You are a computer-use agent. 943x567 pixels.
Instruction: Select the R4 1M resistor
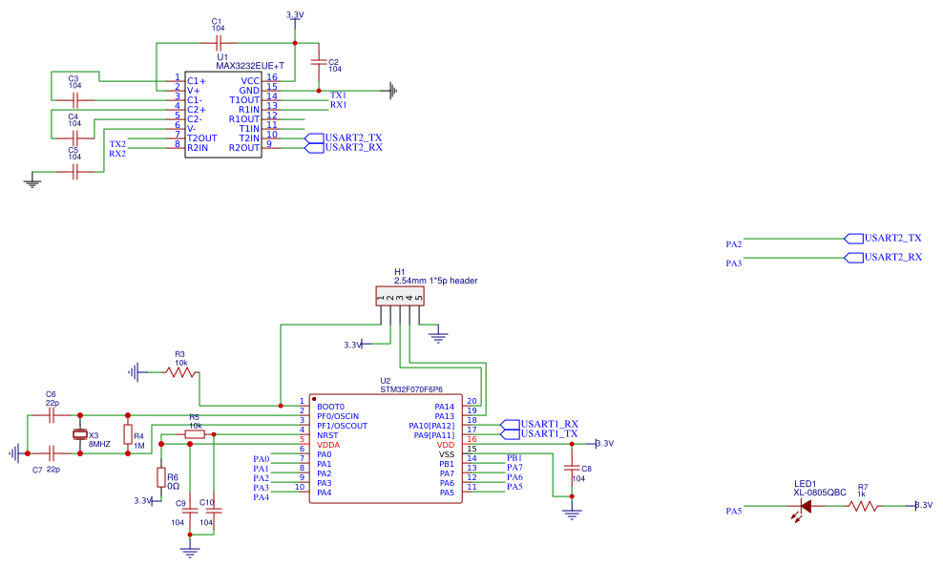127,435
